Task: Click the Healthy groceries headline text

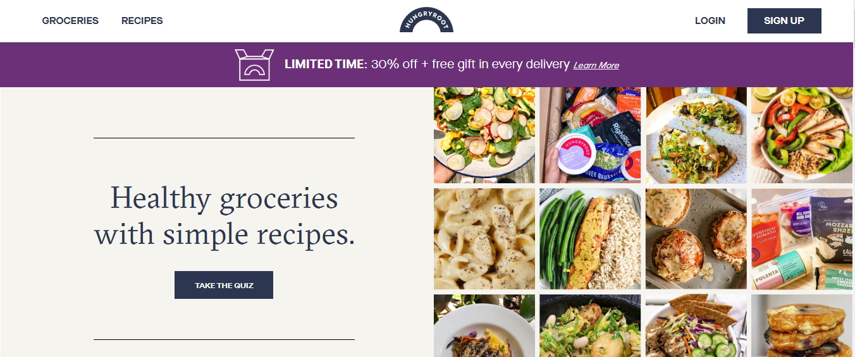Action: point(225,216)
